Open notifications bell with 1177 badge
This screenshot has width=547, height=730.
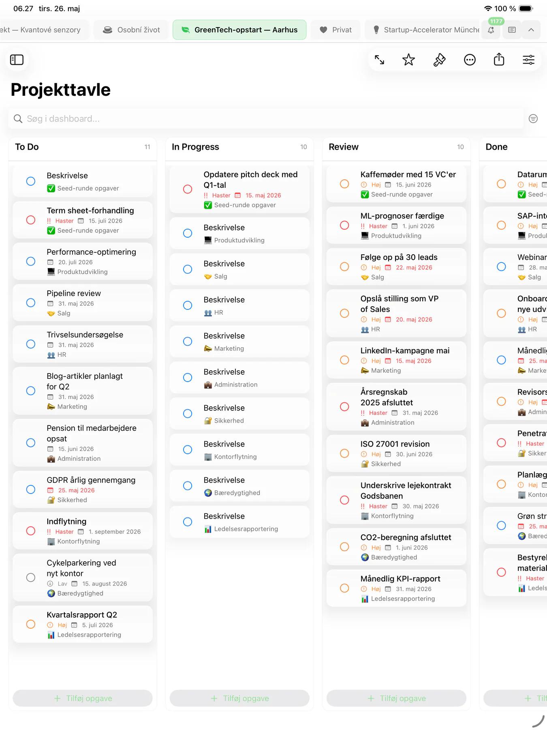(x=491, y=30)
